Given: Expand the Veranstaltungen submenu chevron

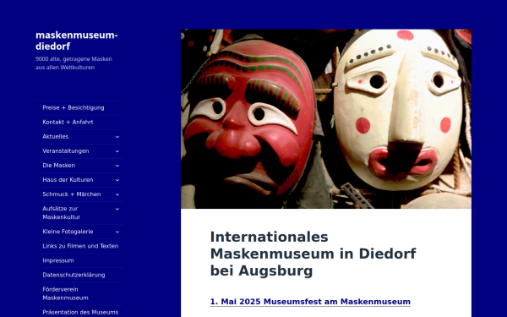Looking at the screenshot, I should [x=117, y=151].
